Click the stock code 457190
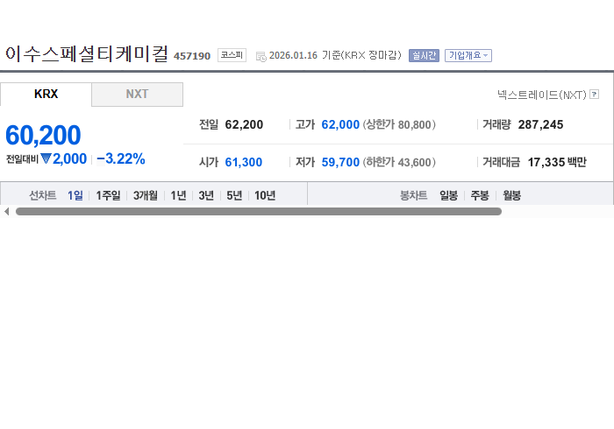 click(192, 56)
